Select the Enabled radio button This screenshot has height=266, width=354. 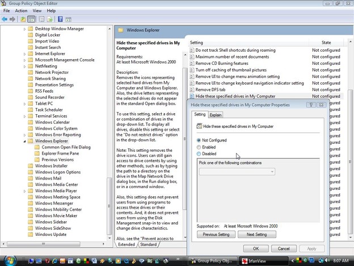click(x=199, y=147)
